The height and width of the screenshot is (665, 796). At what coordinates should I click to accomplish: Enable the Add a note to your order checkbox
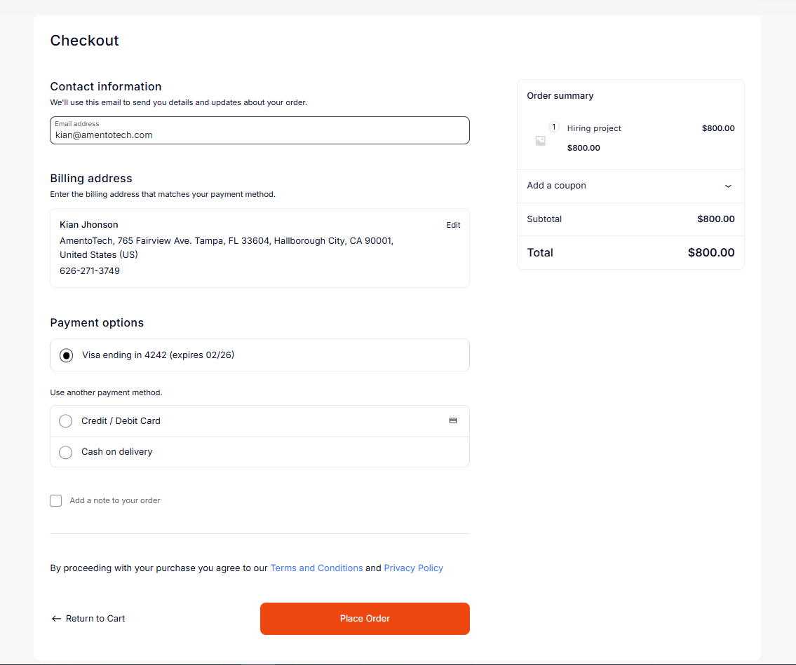[56, 500]
